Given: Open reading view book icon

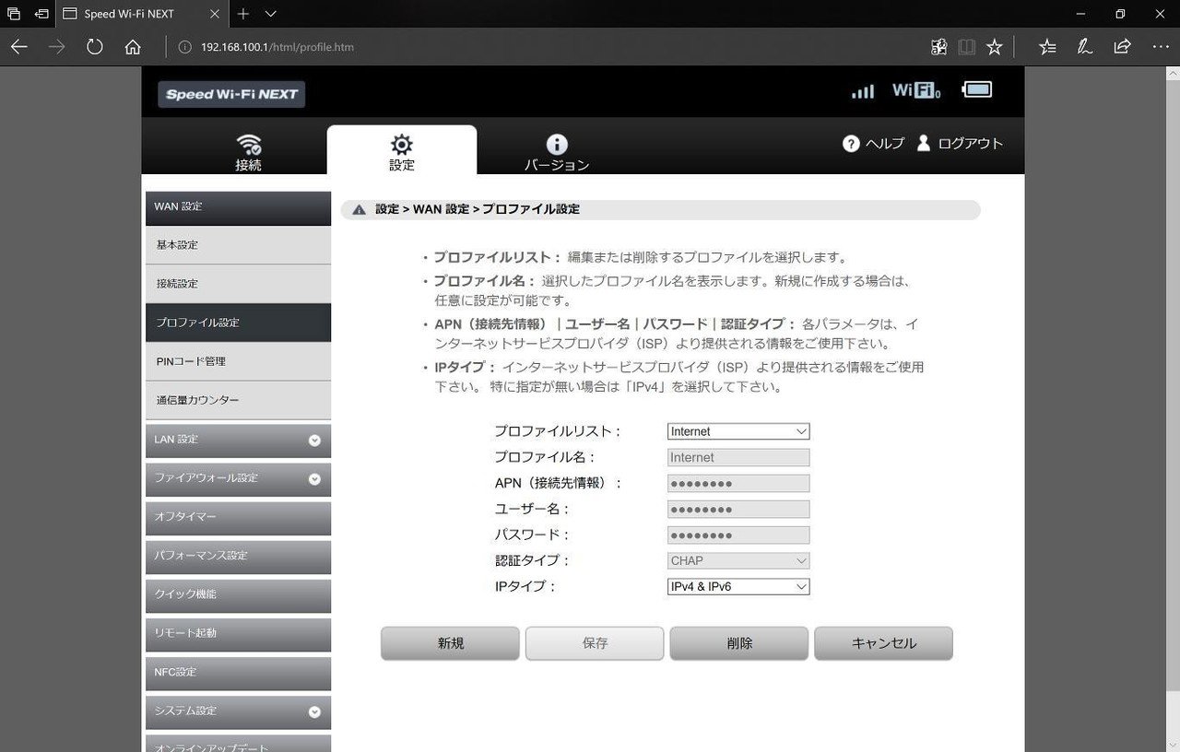Looking at the screenshot, I should 966,47.
